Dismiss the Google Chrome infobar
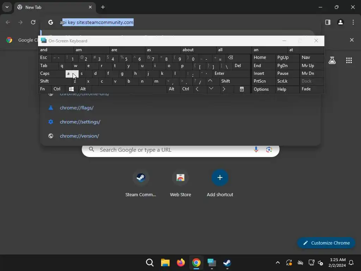Screen dimensions: 361x271 point(351,40)
